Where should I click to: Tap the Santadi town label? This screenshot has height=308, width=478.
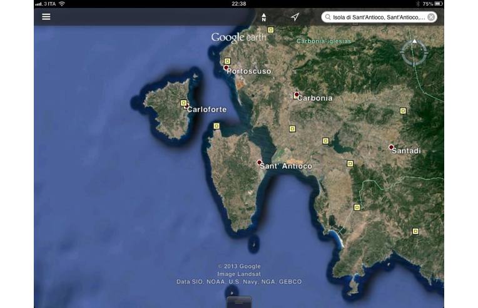pyautogui.click(x=406, y=151)
